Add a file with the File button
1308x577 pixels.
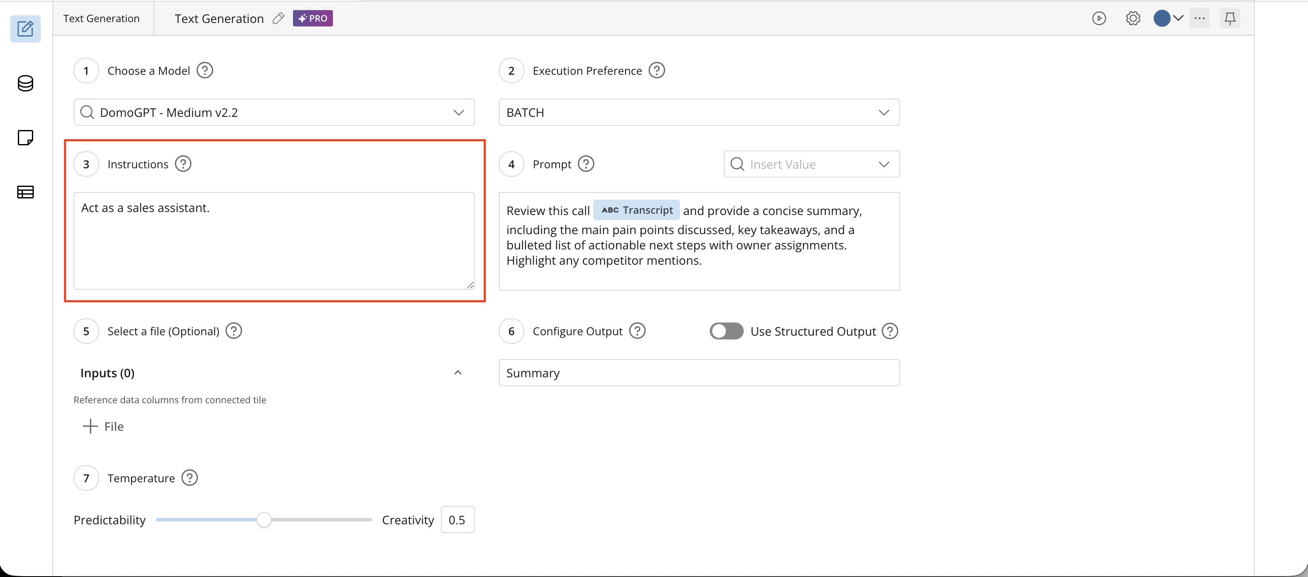tap(103, 426)
